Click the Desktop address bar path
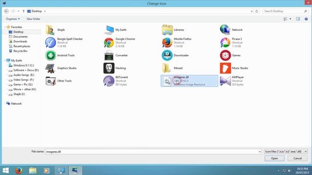The width and height of the screenshot is (312, 175). [37, 11]
